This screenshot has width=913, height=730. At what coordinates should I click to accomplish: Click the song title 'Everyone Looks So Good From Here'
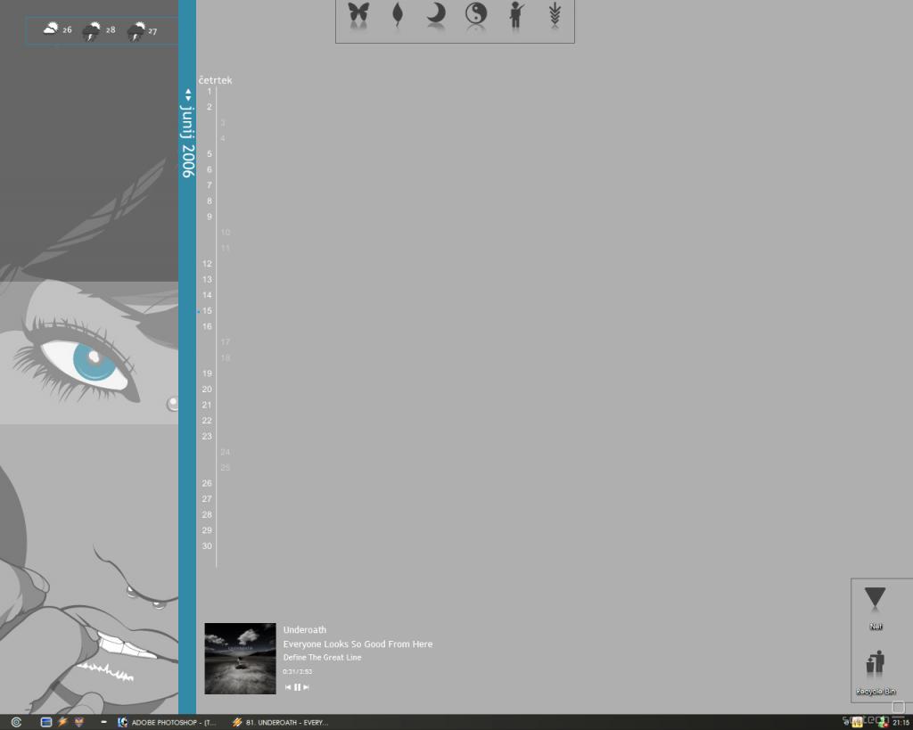point(358,644)
